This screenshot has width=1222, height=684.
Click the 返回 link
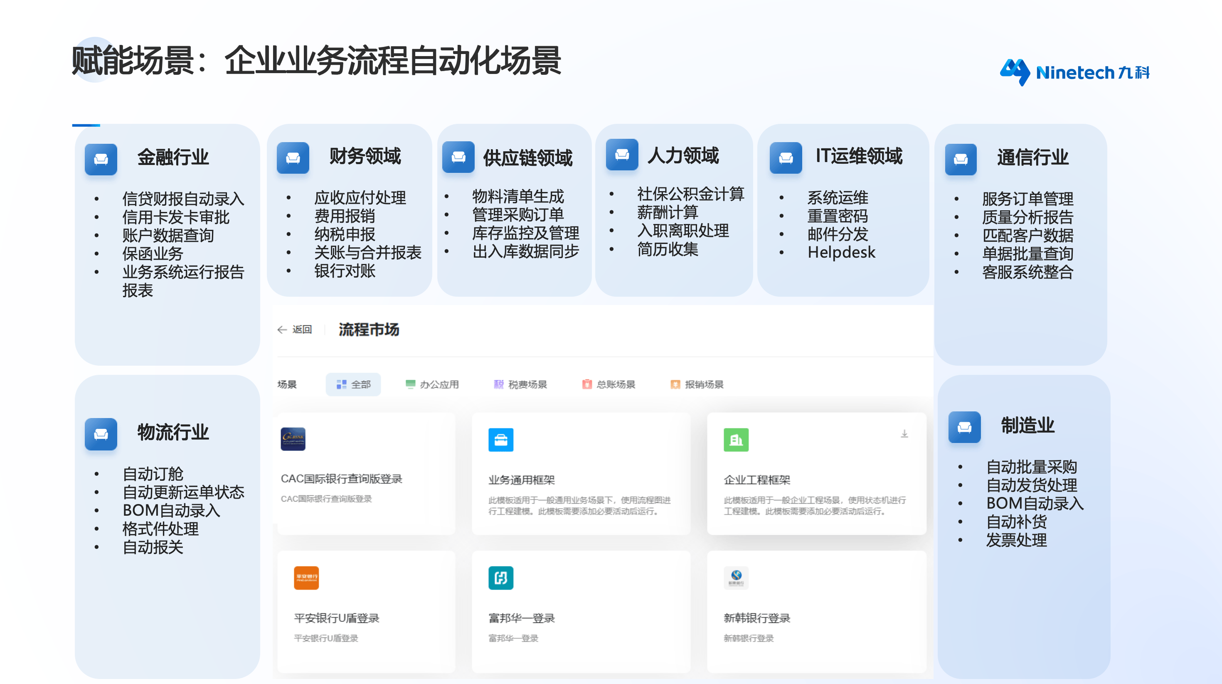pos(302,330)
